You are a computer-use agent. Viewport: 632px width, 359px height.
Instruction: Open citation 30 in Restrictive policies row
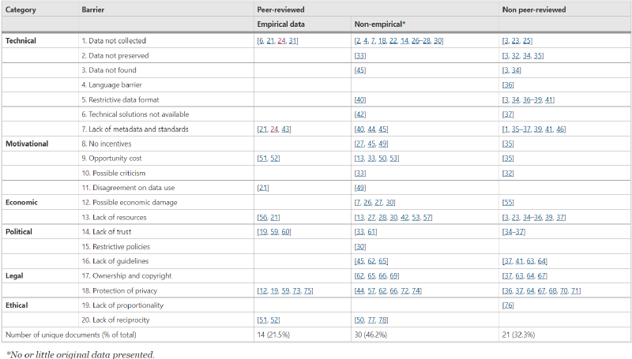359,246
